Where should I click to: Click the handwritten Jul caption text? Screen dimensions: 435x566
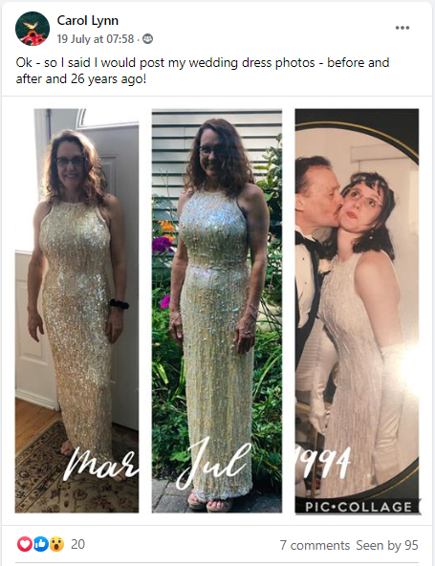coord(214,464)
